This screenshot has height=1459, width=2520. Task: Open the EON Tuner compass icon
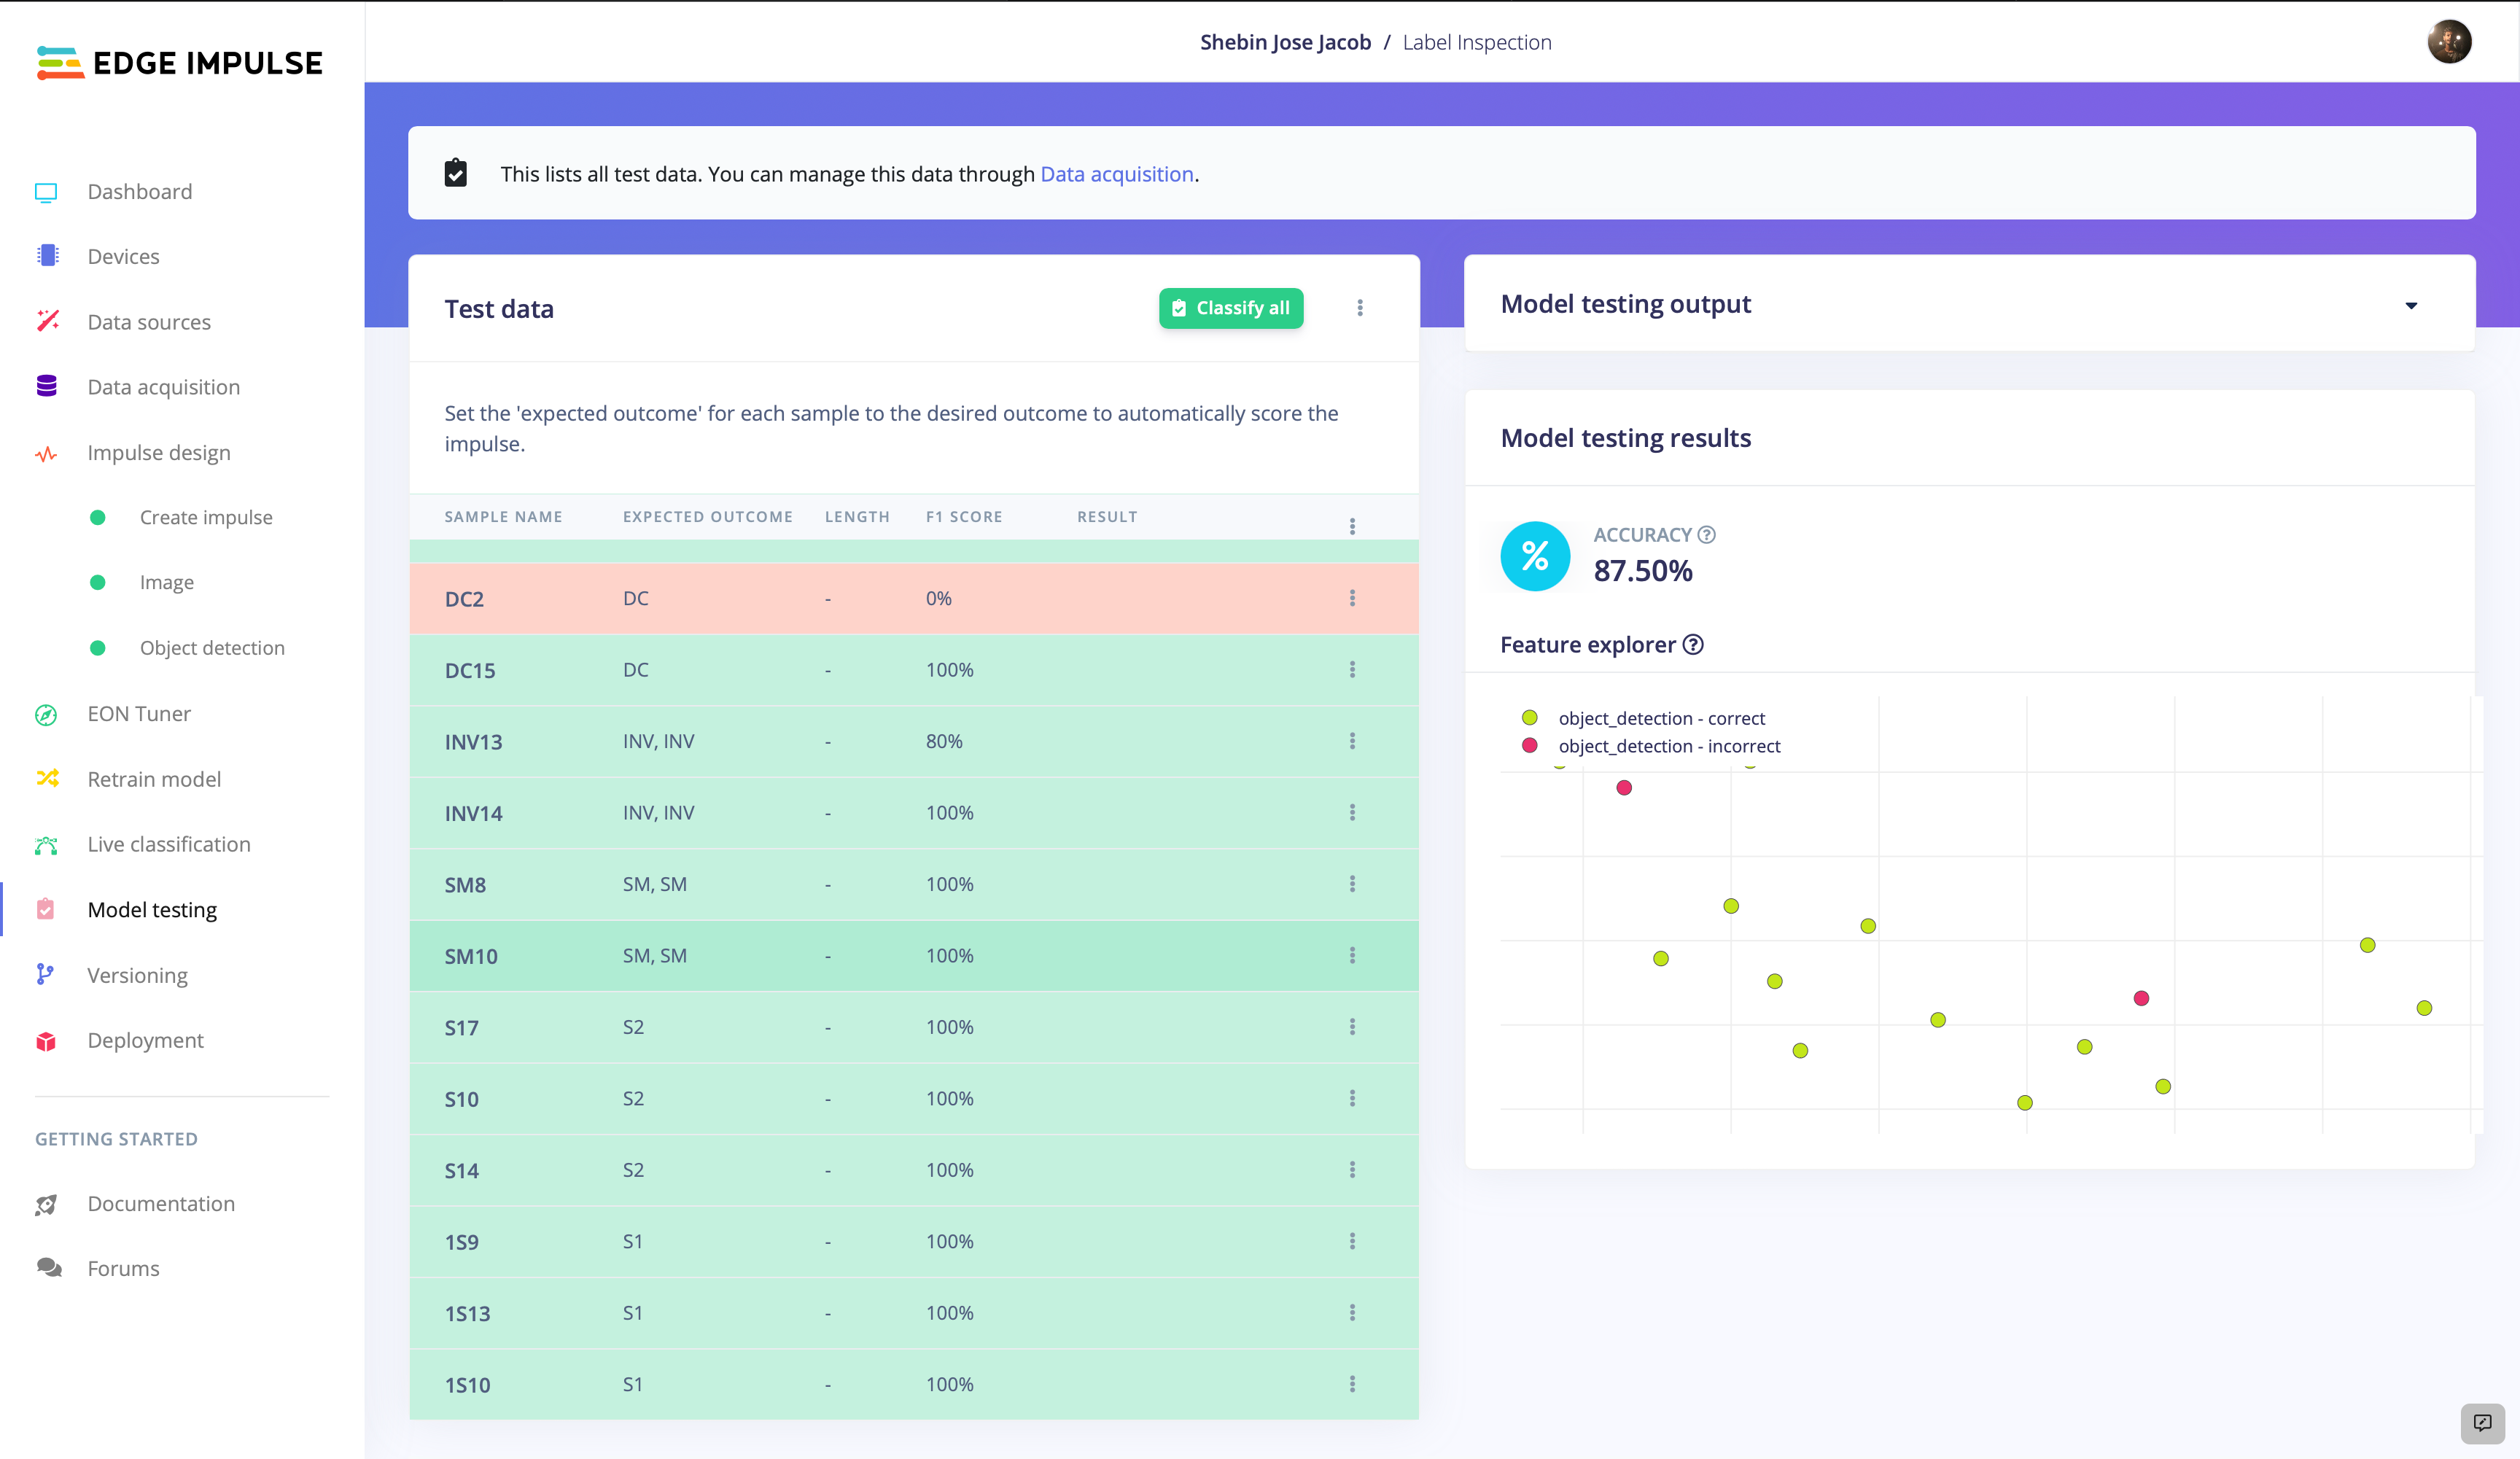coord(46,714)
